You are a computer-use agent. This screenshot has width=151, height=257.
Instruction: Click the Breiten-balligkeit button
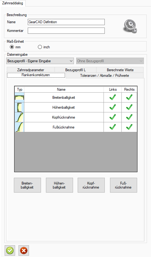click(x=27, y=185)
